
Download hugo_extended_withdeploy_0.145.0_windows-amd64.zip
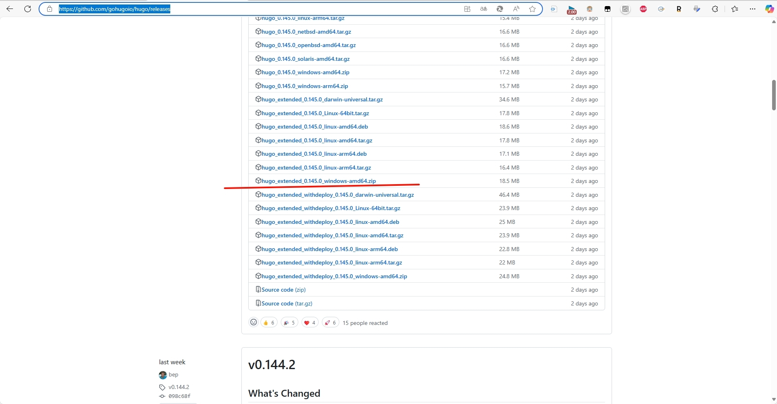(334, 276)
